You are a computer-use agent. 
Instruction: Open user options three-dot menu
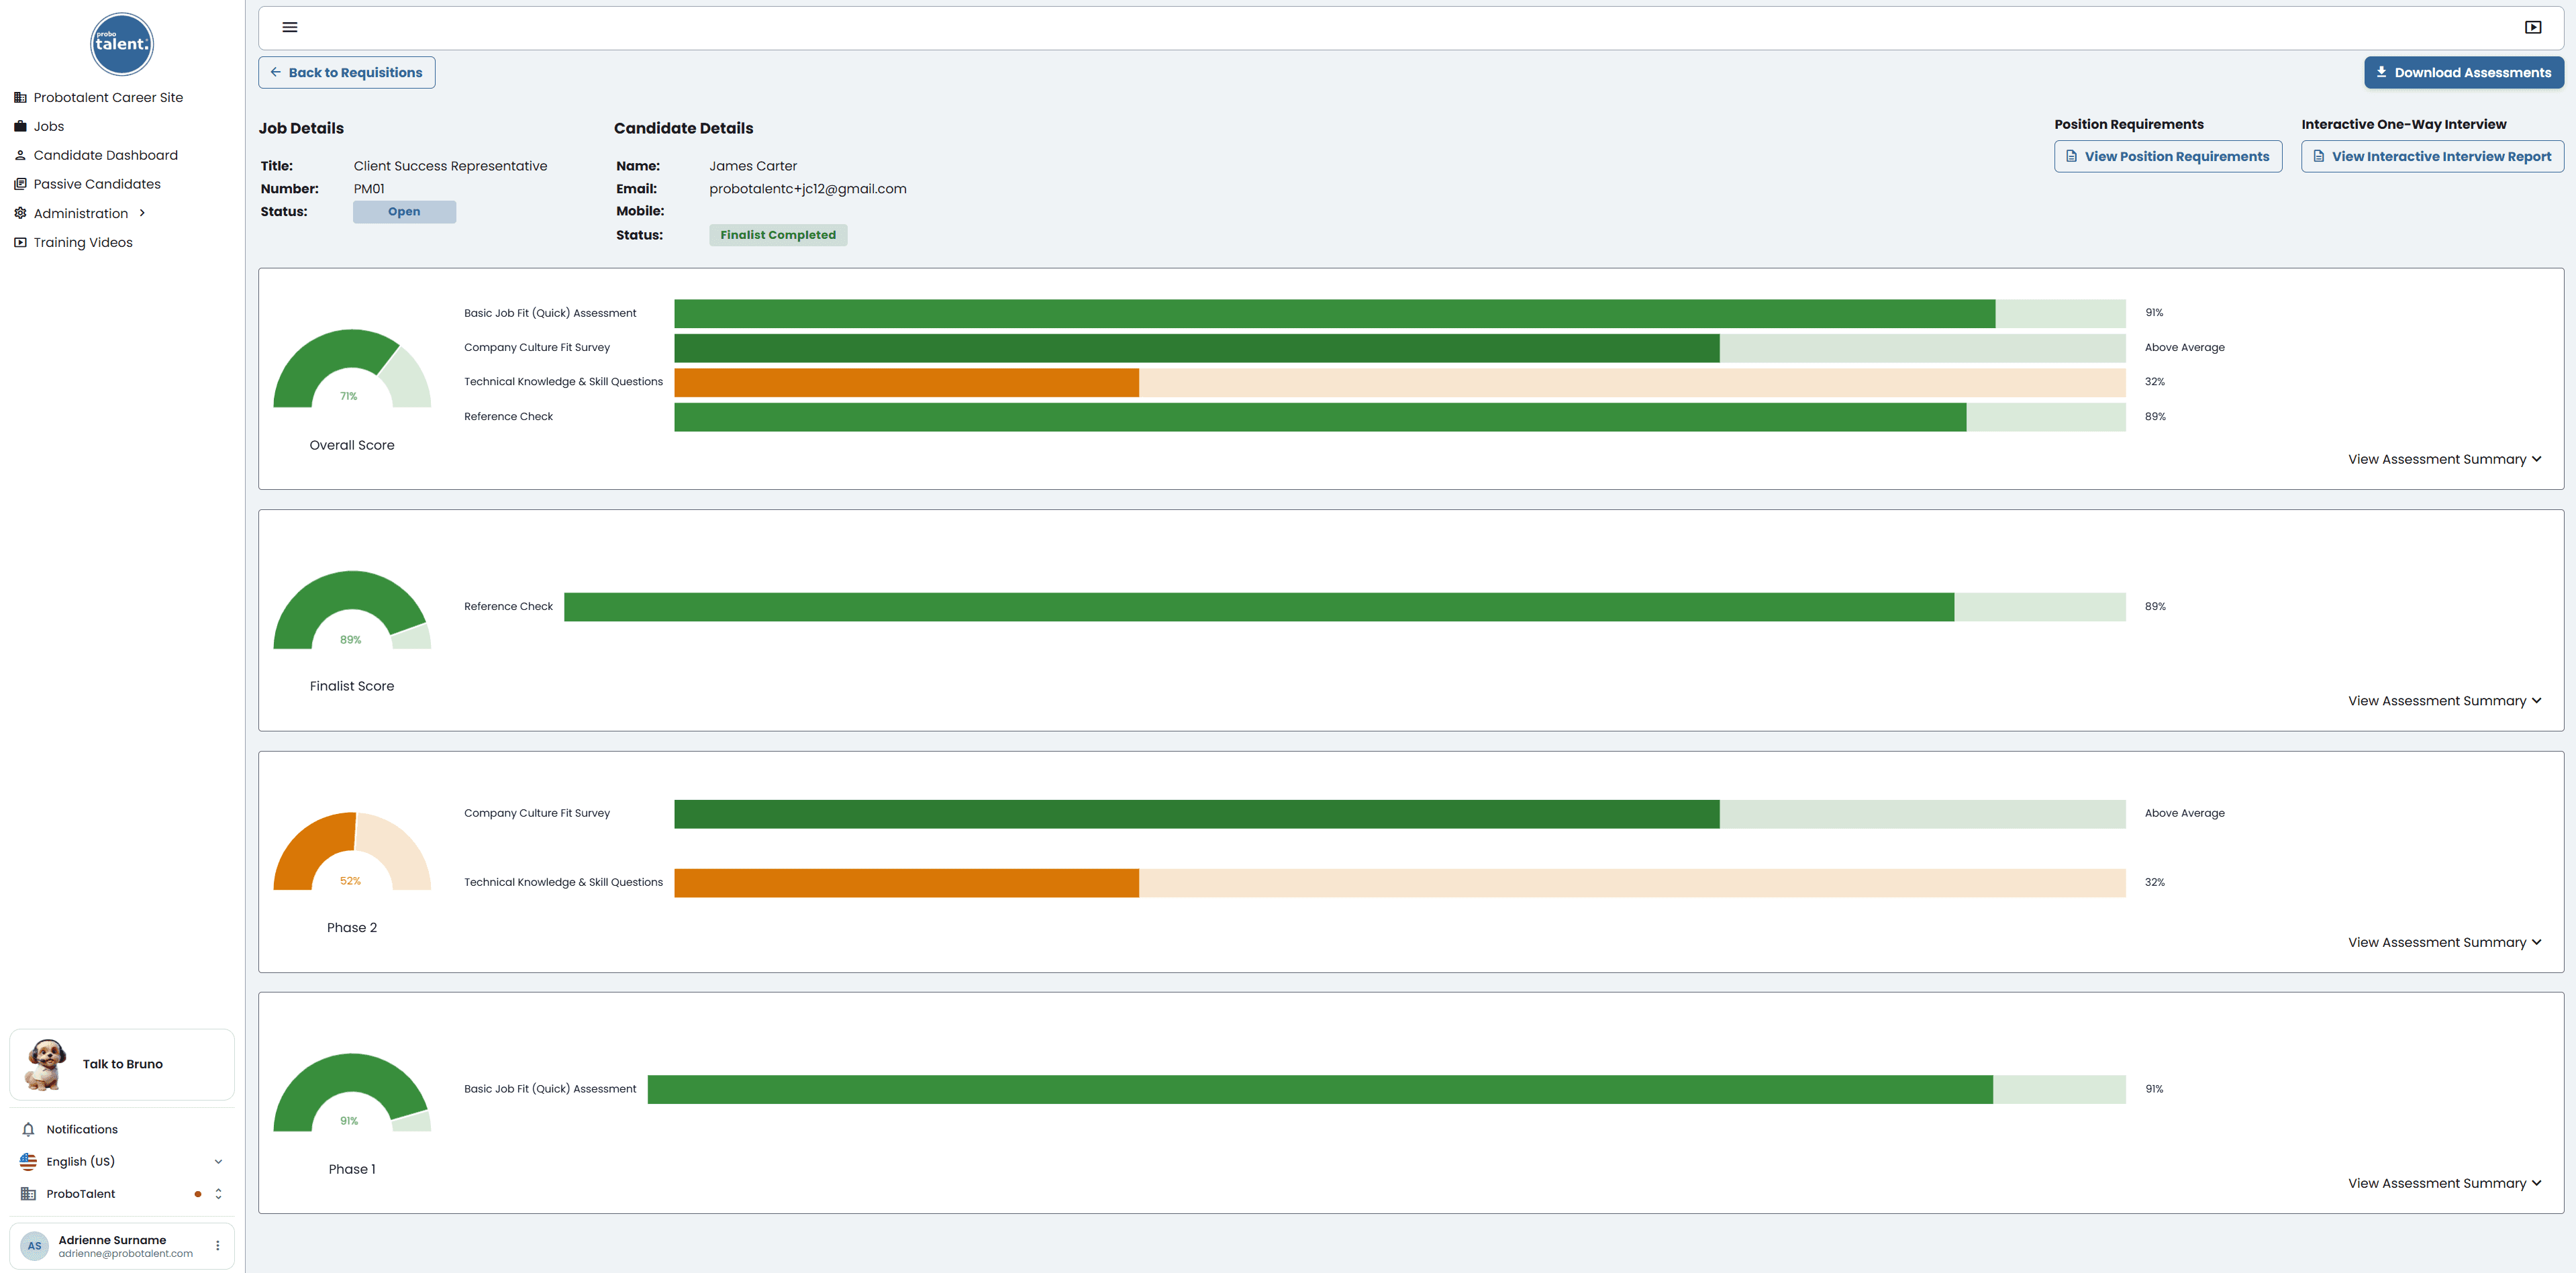click(217, 1246)
